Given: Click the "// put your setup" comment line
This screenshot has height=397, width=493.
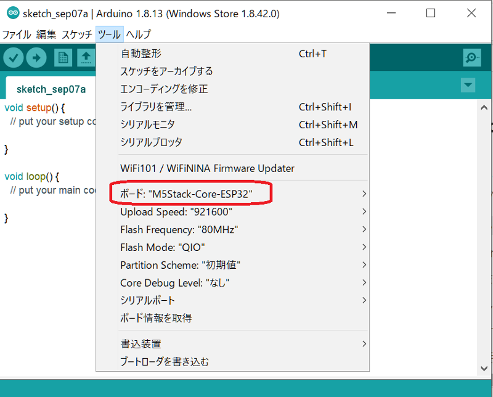Looking at the screenshot, I should pyautogui.click(x=53, y=121).
